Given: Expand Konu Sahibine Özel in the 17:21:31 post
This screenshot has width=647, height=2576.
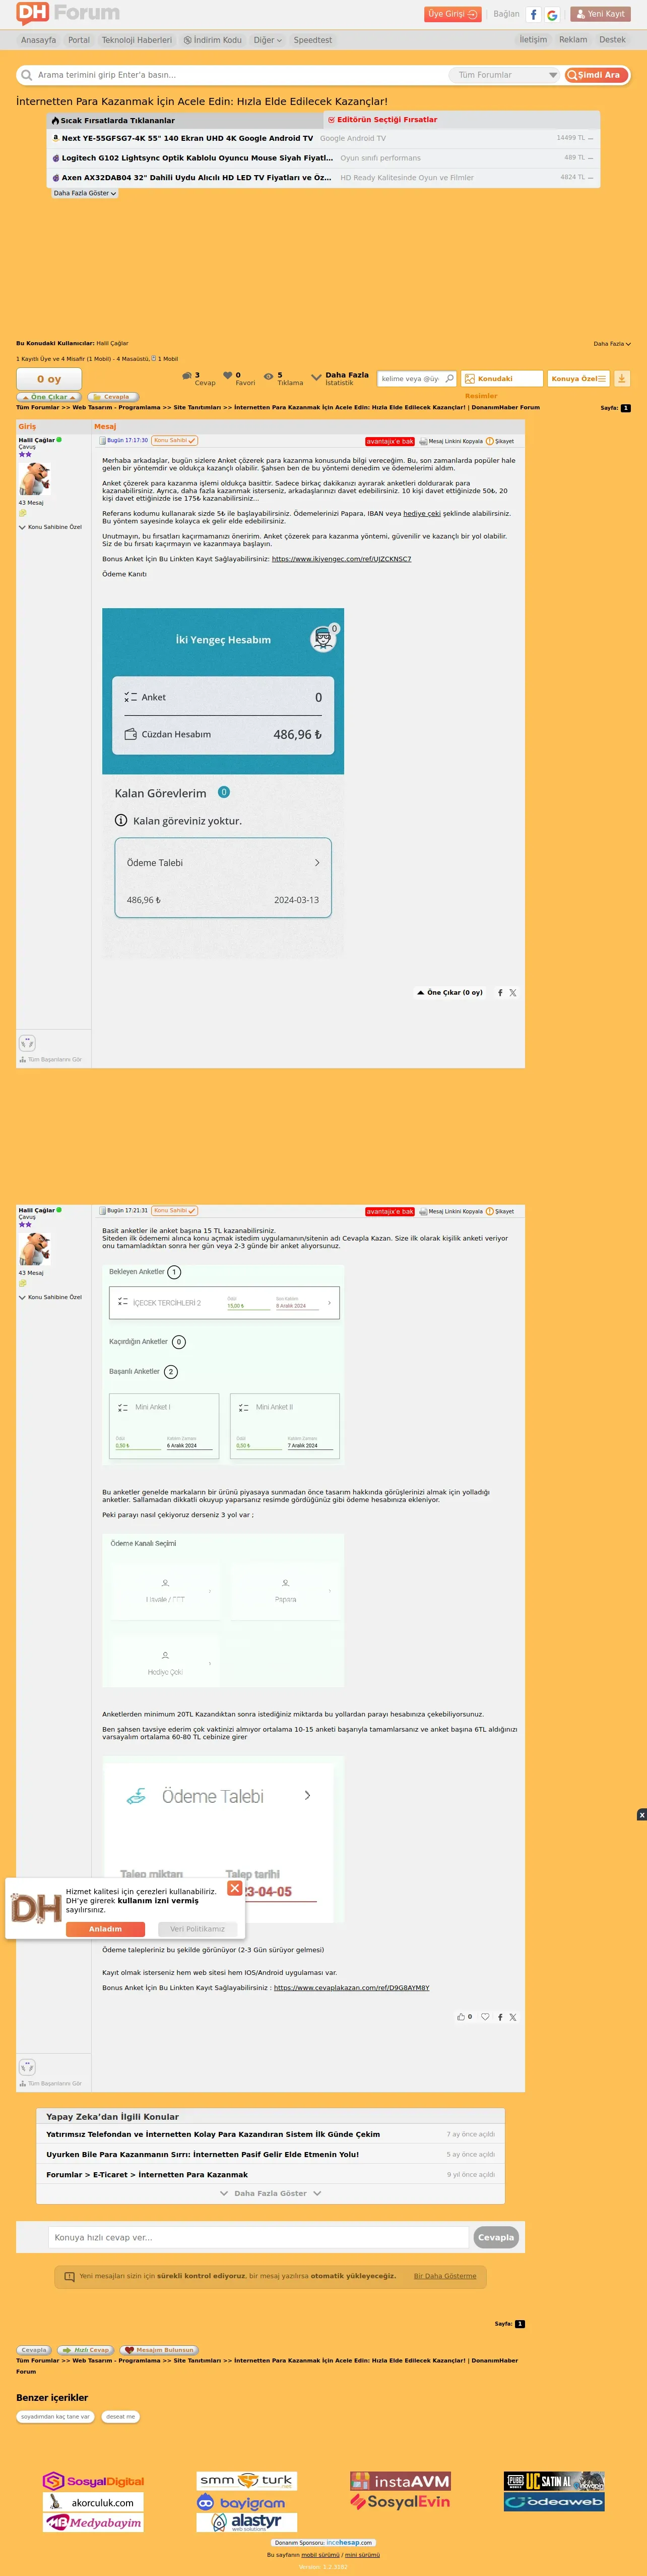Looking at the screenshot, I should click(x=50, y=1297).
